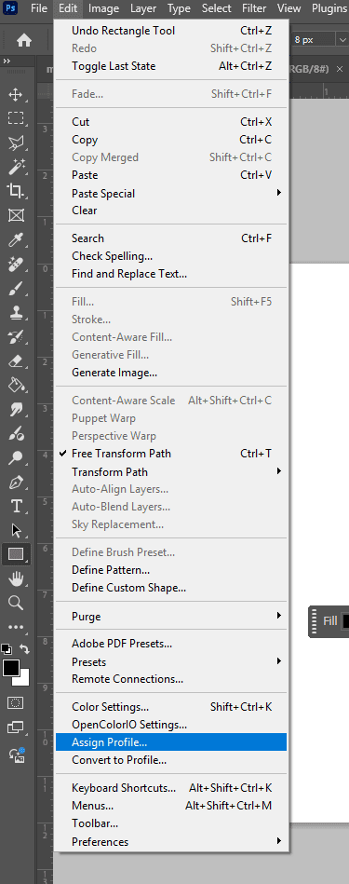Choose Toggle Last State entry

[x=171, y=66]
